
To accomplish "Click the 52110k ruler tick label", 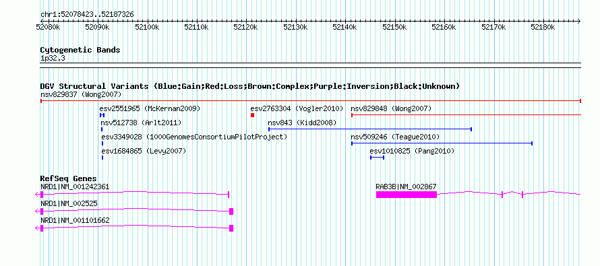I will 196,27.
